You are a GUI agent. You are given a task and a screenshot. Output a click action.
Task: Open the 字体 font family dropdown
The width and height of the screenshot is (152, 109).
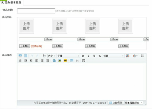pos(68,56)
